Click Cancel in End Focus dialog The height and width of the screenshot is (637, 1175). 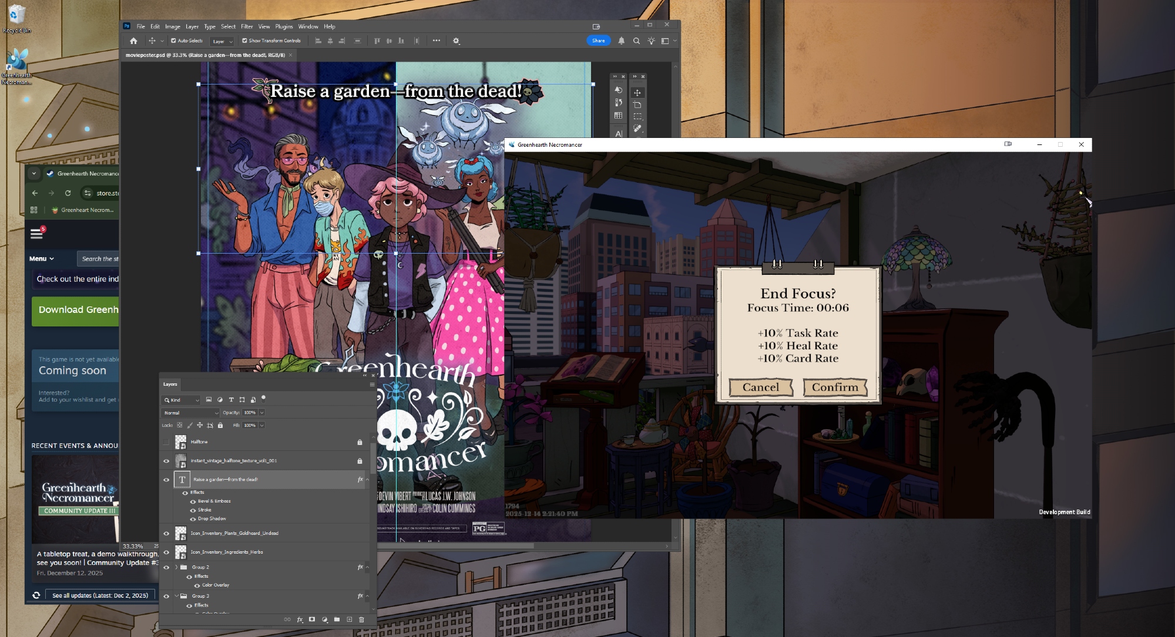[x=761, y=387]
